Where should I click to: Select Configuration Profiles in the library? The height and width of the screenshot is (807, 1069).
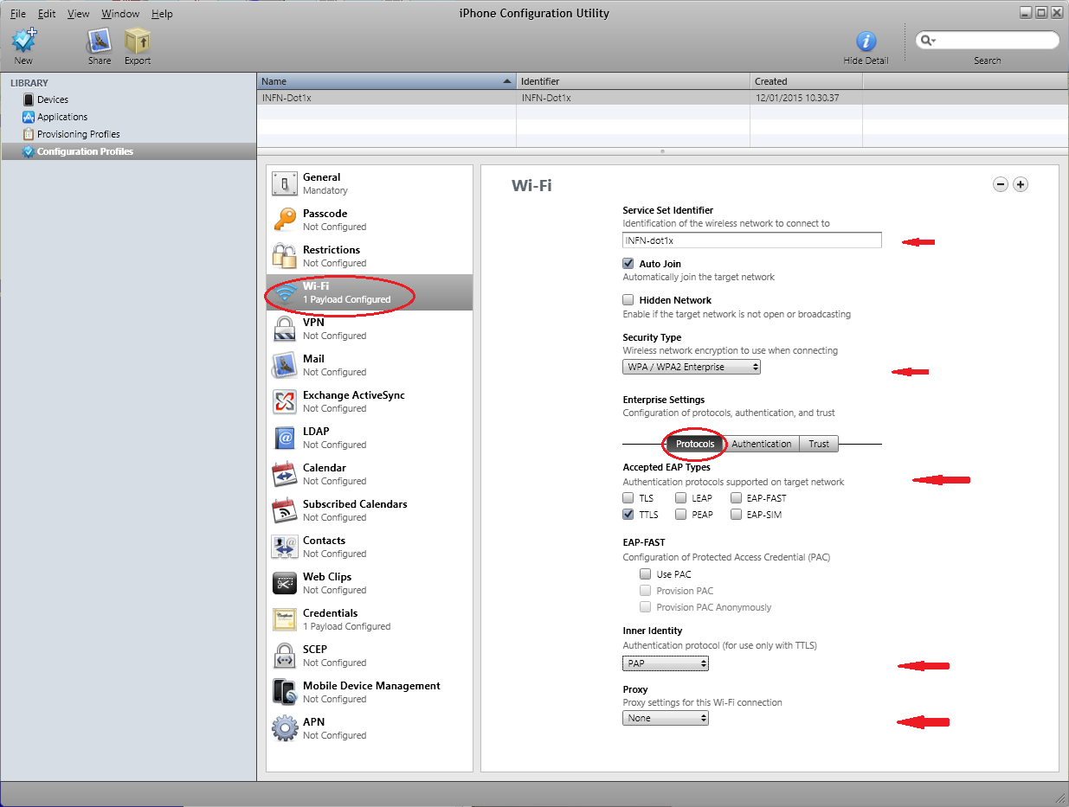pyautogui.click(x=128, y=151)
